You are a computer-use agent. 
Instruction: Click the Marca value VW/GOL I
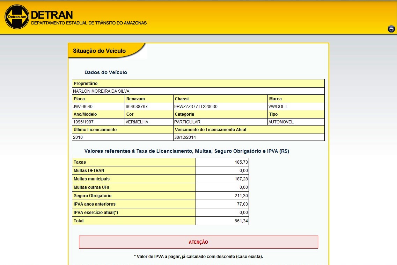278,107
